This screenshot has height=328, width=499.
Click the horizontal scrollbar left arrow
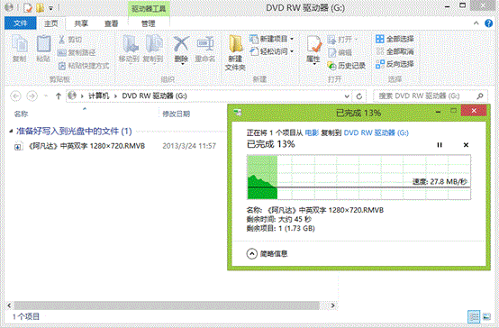point(9,305)
